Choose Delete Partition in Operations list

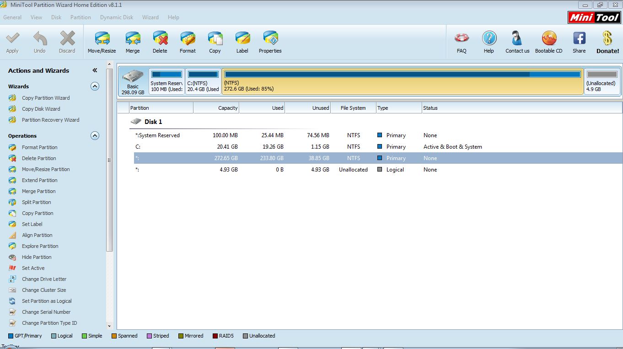coord(39,158)
